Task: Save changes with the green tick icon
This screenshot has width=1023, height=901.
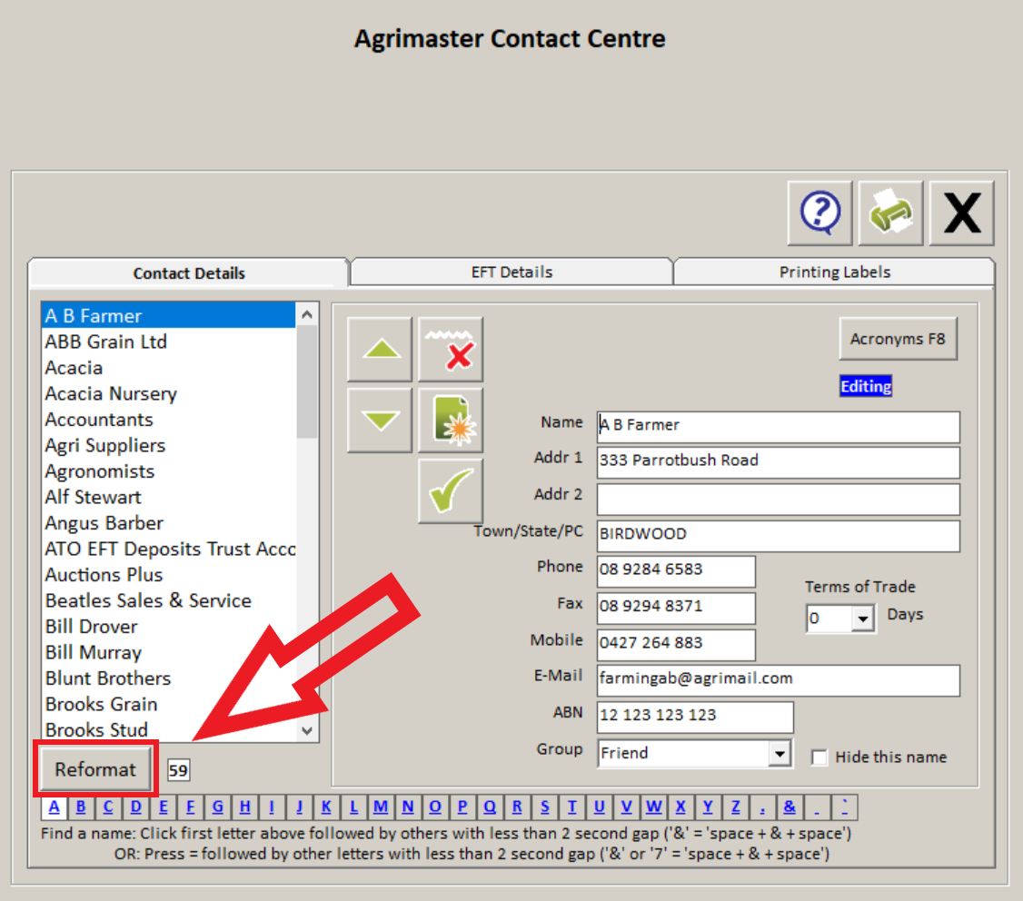Action: click(451, 490)
